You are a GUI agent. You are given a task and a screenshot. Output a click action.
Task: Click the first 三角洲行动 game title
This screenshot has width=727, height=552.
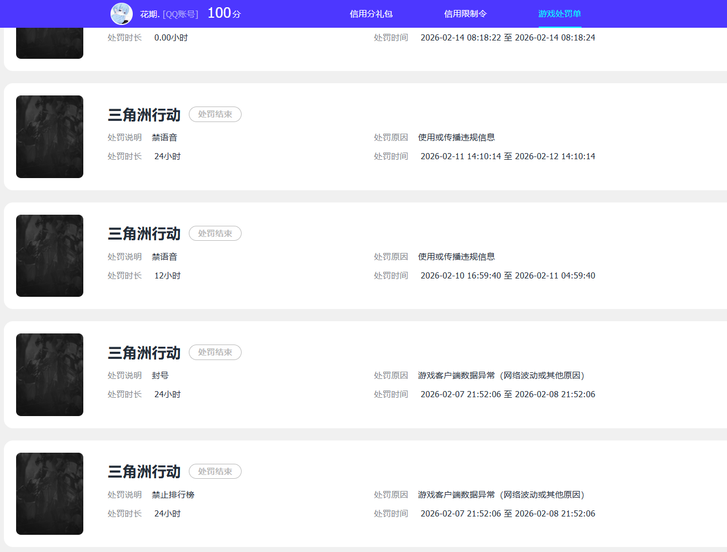click(144, 114)
